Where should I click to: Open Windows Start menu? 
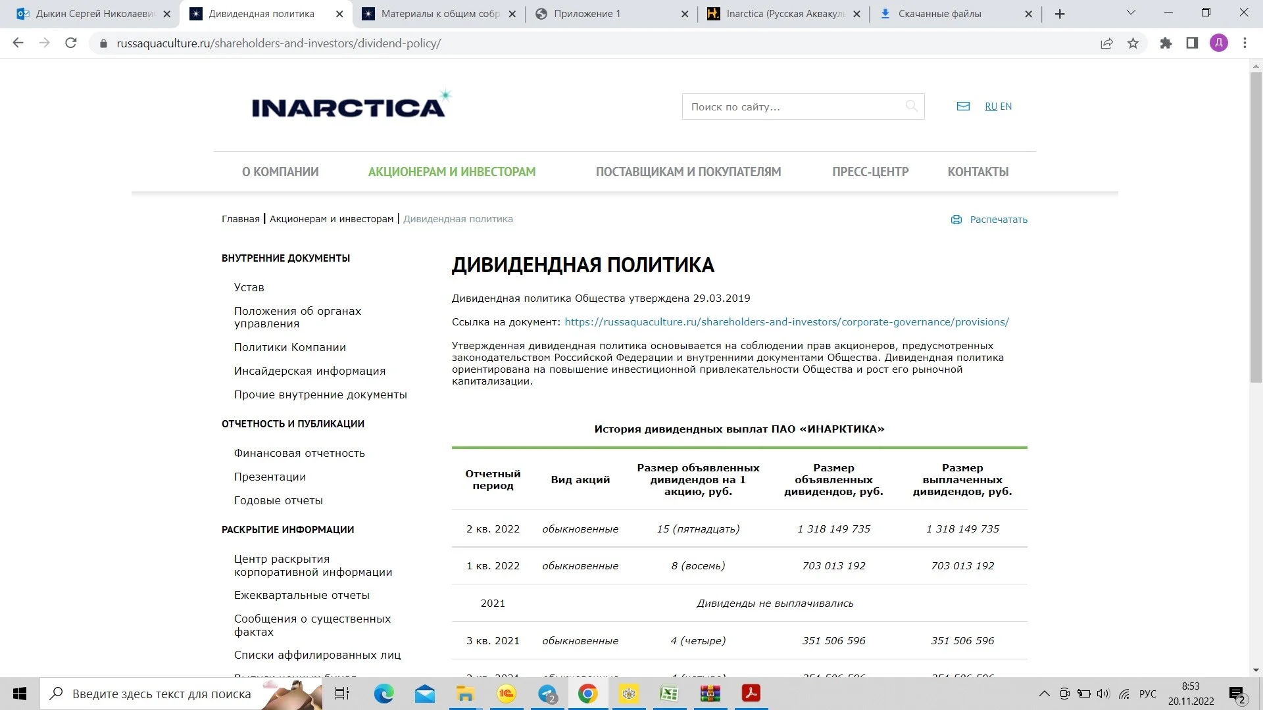pyautogui.click(x=20, y=694)
